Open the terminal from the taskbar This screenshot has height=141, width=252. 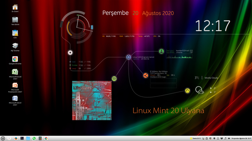pos(22,138)
